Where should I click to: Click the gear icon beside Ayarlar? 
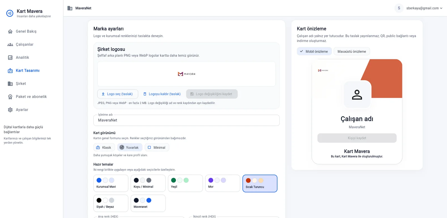[10, 110]
